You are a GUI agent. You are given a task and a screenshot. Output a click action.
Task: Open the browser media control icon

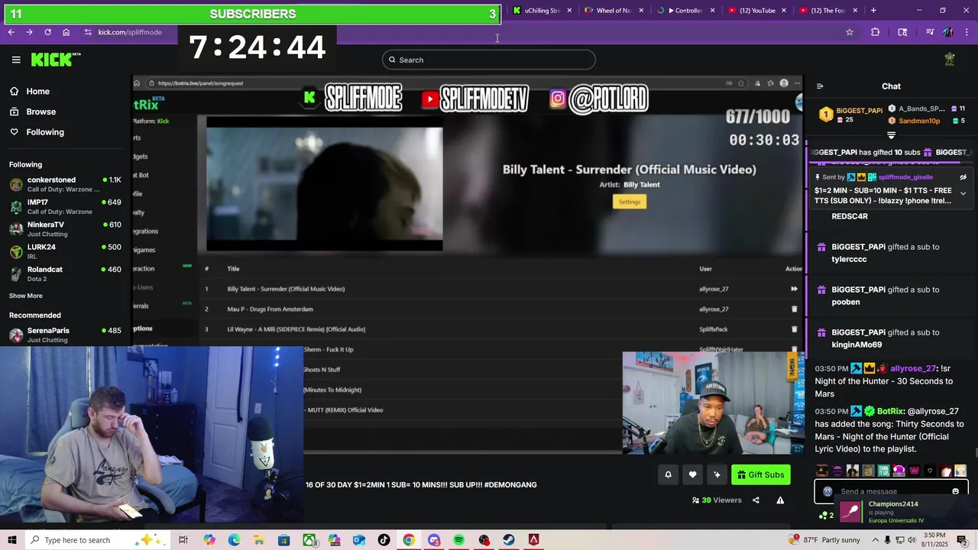(x=930, y=32)
